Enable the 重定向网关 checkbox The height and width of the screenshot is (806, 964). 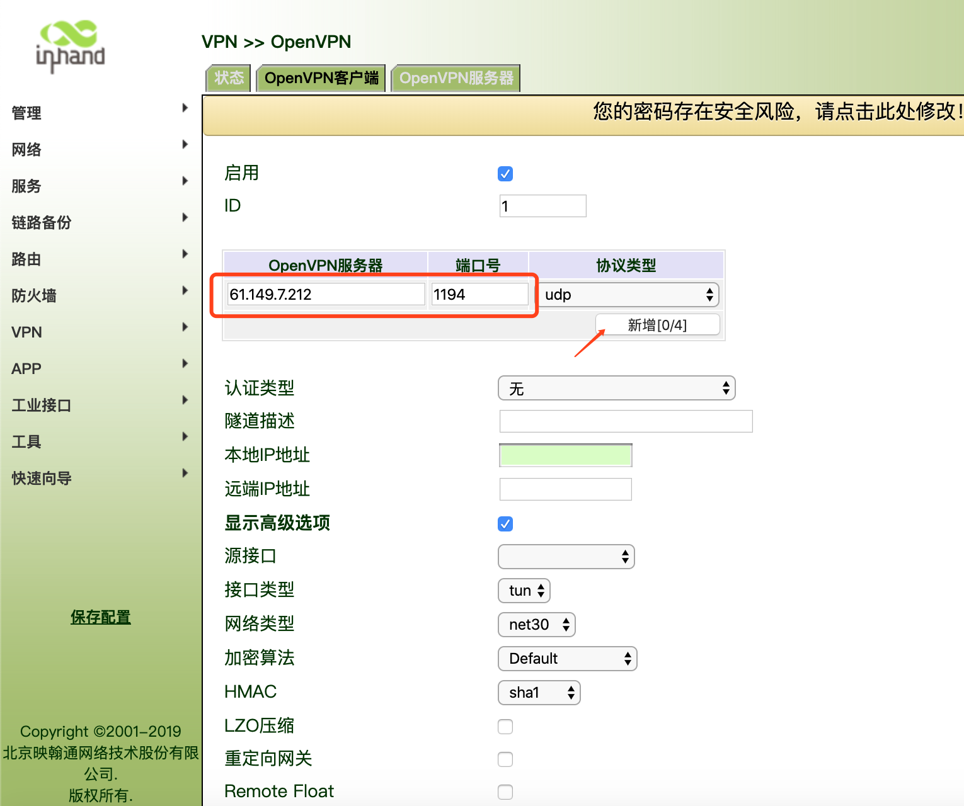click(x=505, y=759)
